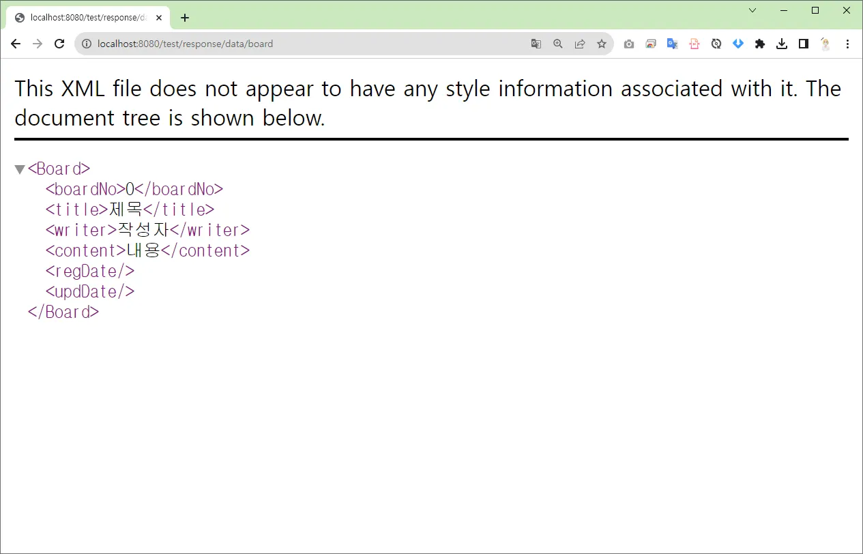Click the XML style information notice
The height and width of the screenshot is (554, 863).
pos(428,103)
